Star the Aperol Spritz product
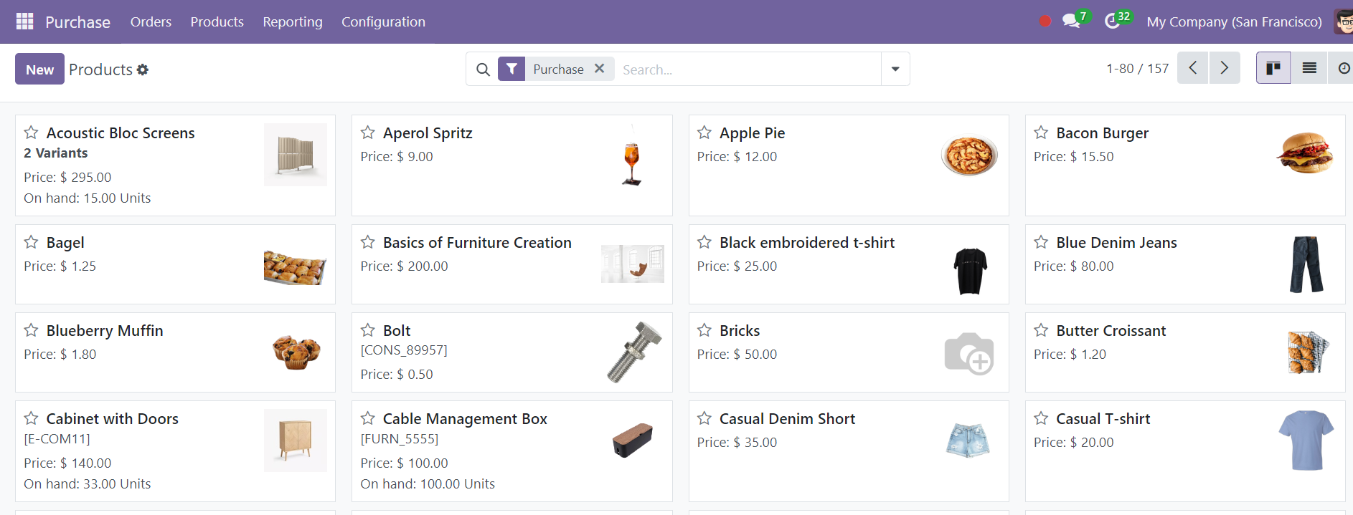The height and width of the screenshot is (515, 1353). click(368, 133)
